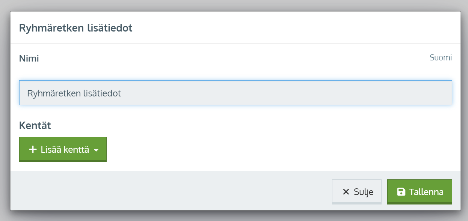The width and height of the screenshot is (468, 221).
Task: Click the gray dialog footer bar
Action: [x=169, y=191]
